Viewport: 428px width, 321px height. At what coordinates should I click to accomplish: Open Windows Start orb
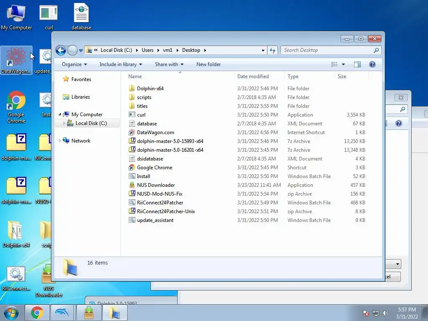click(x=11, y=313)
